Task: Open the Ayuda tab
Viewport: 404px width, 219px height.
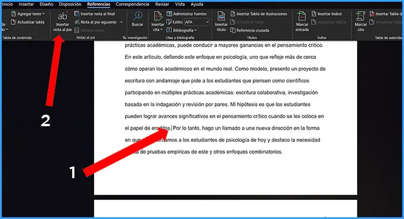Action: point(197,5)
